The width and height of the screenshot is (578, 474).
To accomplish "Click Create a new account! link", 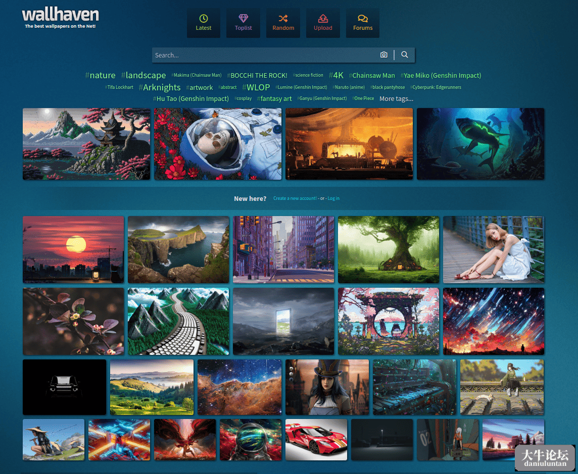I will point(295,198).
